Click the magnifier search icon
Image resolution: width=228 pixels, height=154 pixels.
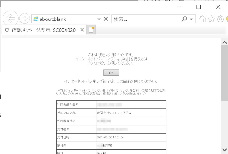pos(184,19)
